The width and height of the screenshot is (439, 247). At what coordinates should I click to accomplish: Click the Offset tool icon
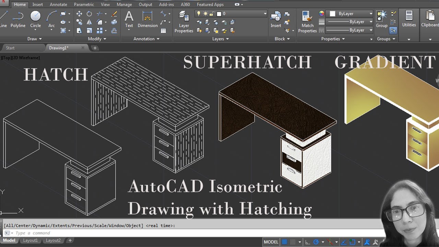point(114,31)
